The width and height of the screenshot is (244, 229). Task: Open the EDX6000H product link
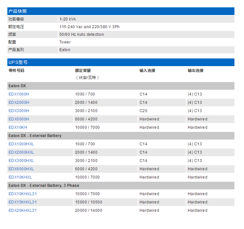(19, 119)
